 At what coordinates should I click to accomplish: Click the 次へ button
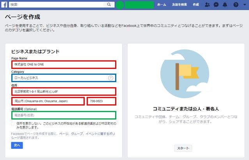point(17,145)
